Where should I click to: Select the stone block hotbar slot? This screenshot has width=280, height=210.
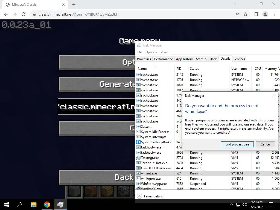pos(74,192)
